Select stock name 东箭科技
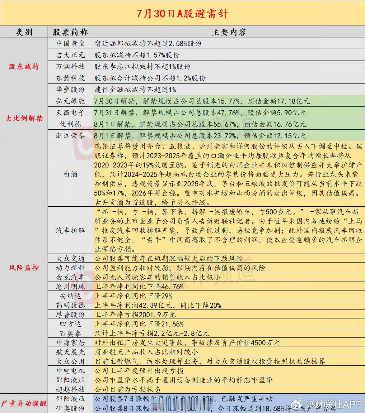 pyautogui.click(x=70, y=78)
